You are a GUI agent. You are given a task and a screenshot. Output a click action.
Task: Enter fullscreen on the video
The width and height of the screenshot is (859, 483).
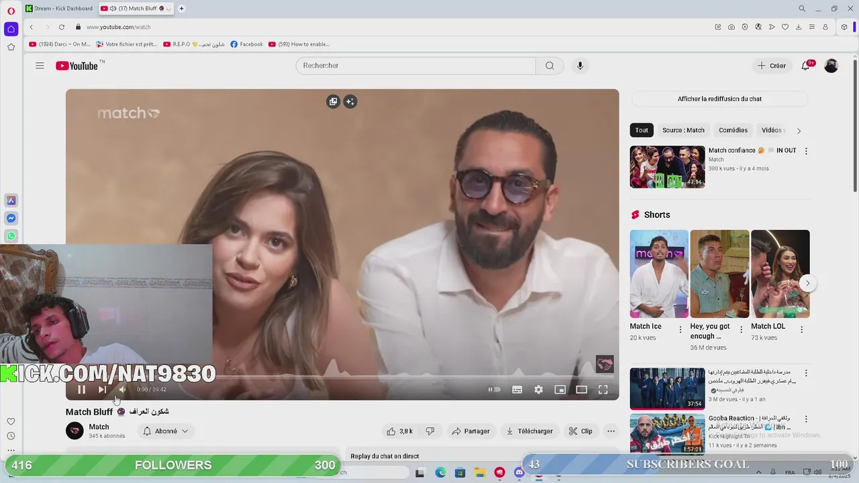pyautogui.click(x=603, y=389)
